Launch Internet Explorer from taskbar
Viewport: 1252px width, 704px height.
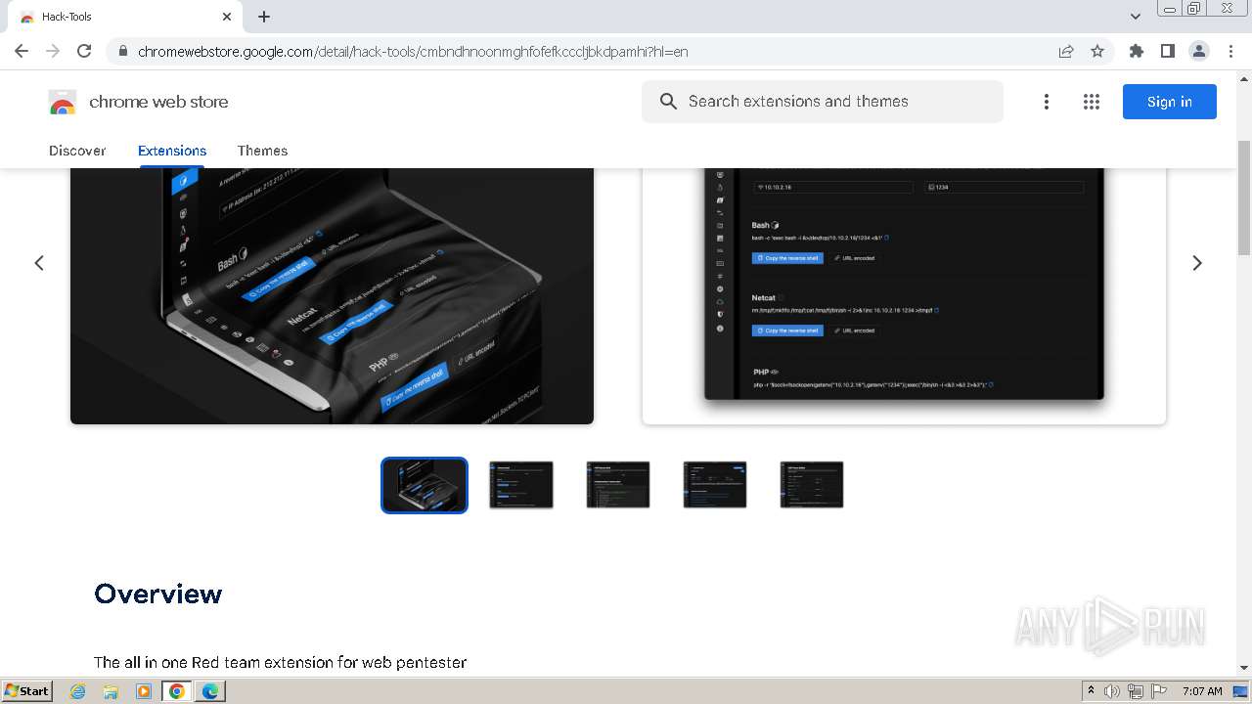pos(77,691)
